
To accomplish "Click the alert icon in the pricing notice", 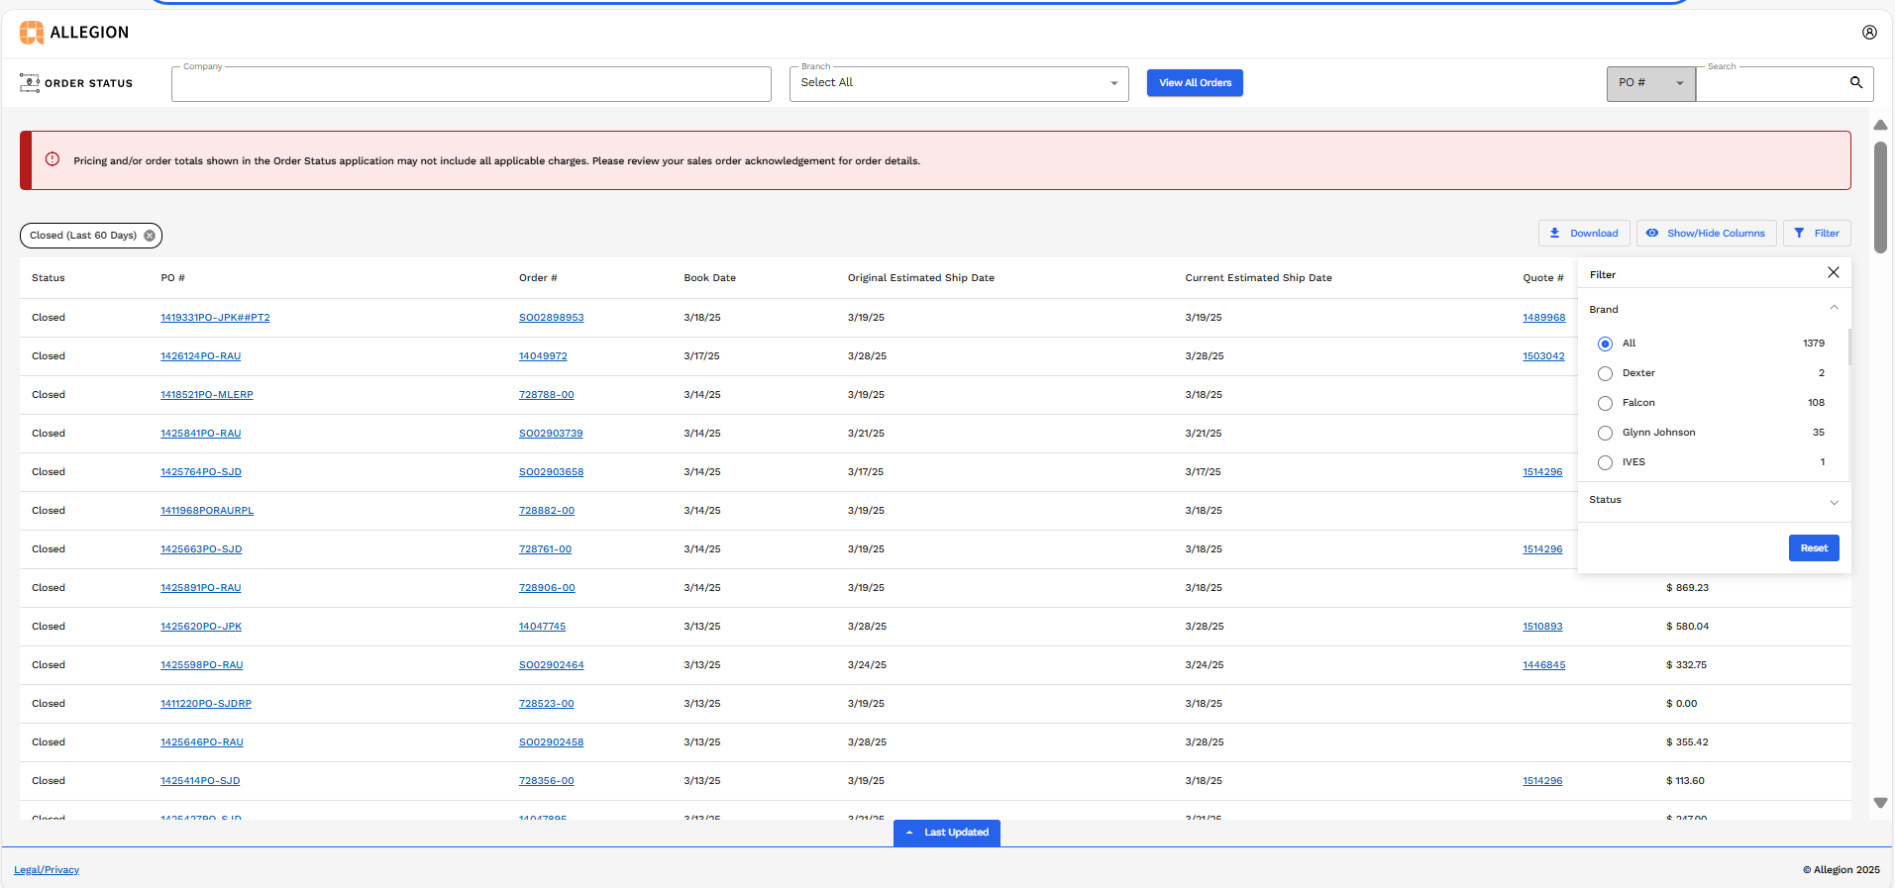I will point(53,159).
